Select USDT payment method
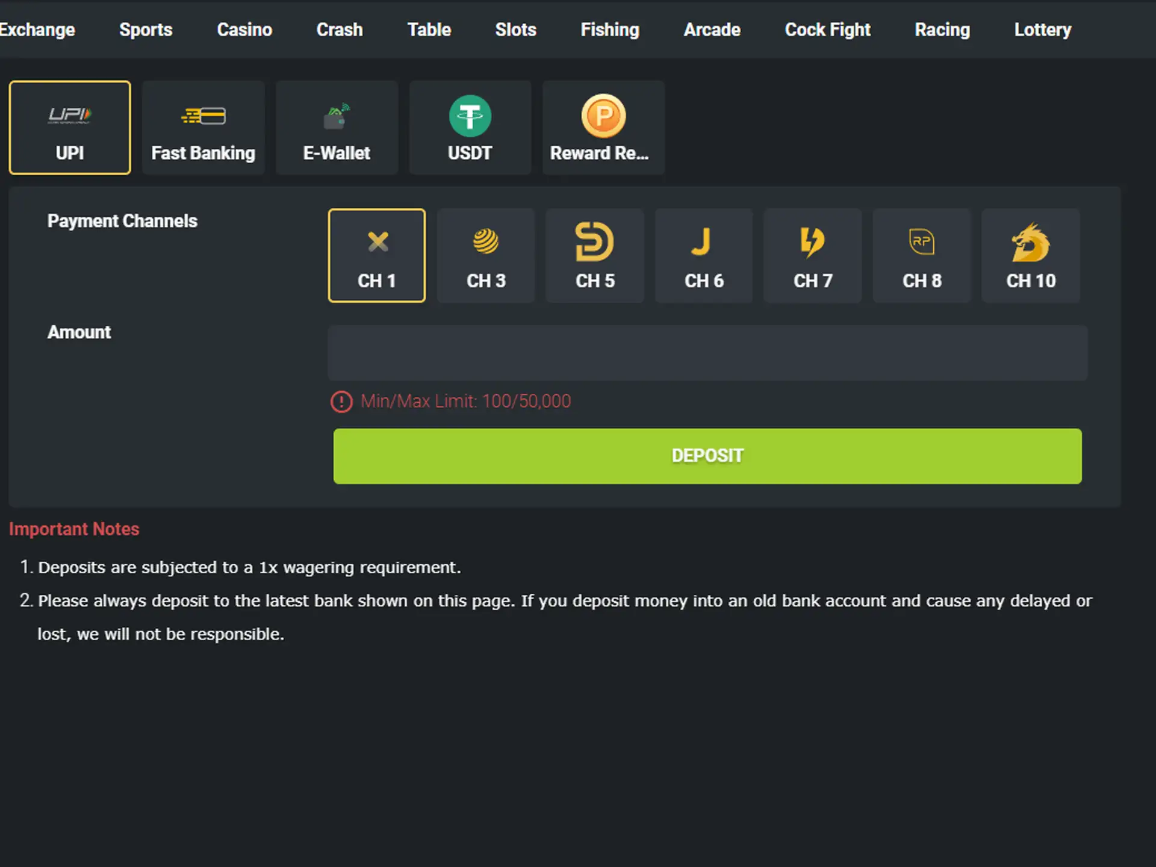Image resolution: width=1156 pixels, height=867 pixels. click(x=470, y=126)
